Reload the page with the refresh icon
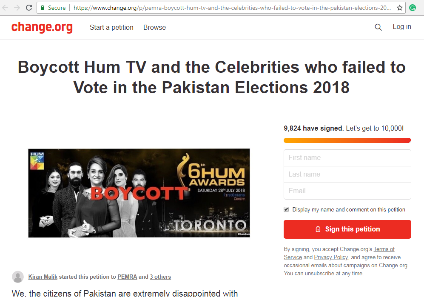The width and height of the screenshot is (424, 297). [x=29, y=8]
